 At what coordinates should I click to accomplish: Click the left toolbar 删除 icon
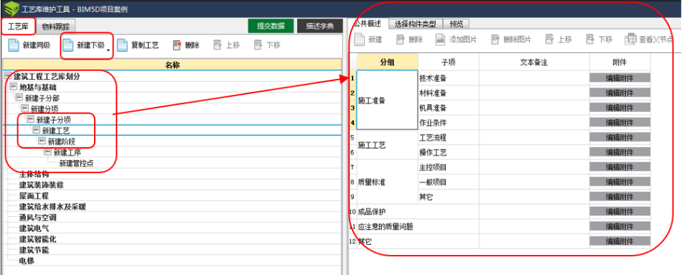[177, 45]
